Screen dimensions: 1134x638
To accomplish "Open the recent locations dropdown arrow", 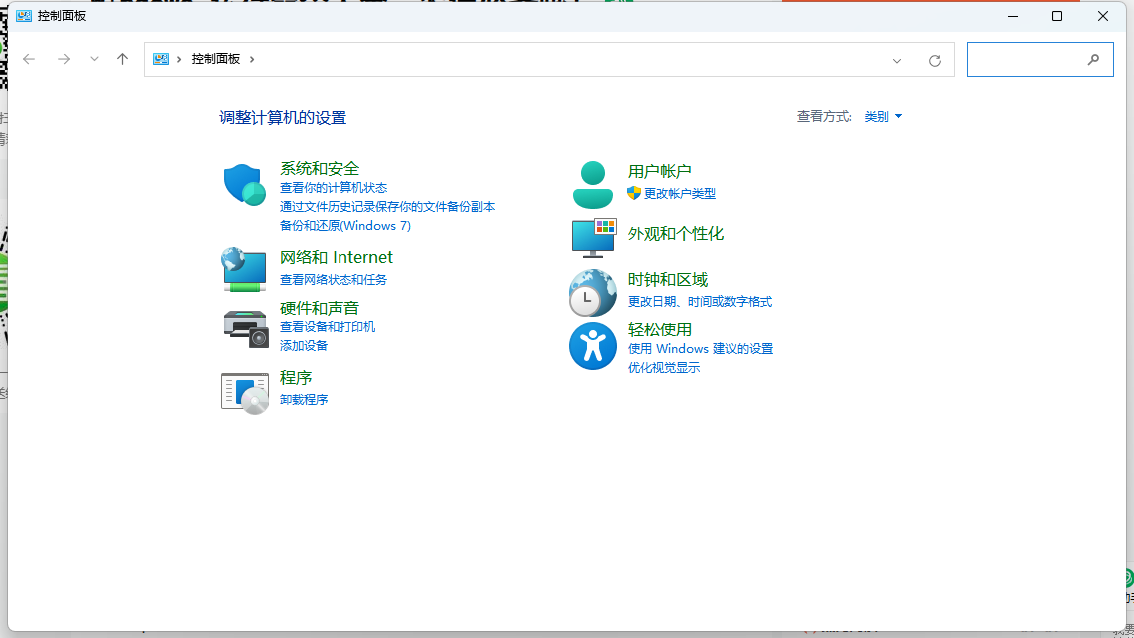I will 94,60.
